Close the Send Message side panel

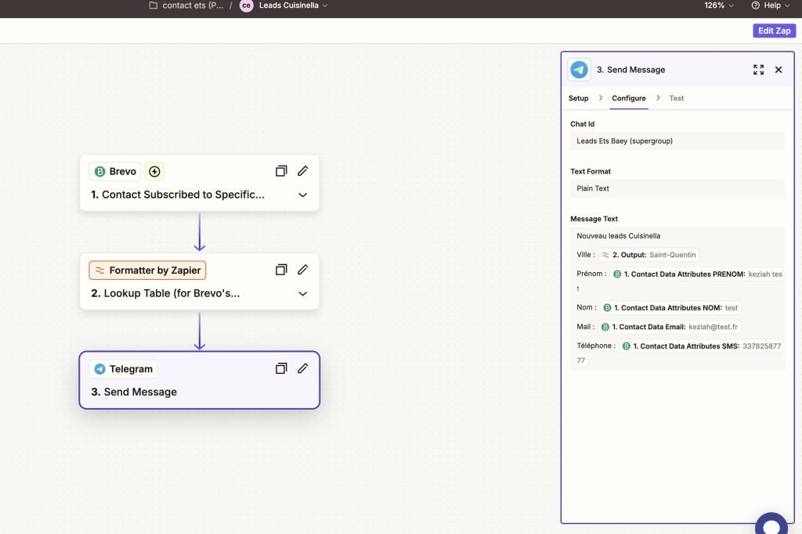click(779, 70)
